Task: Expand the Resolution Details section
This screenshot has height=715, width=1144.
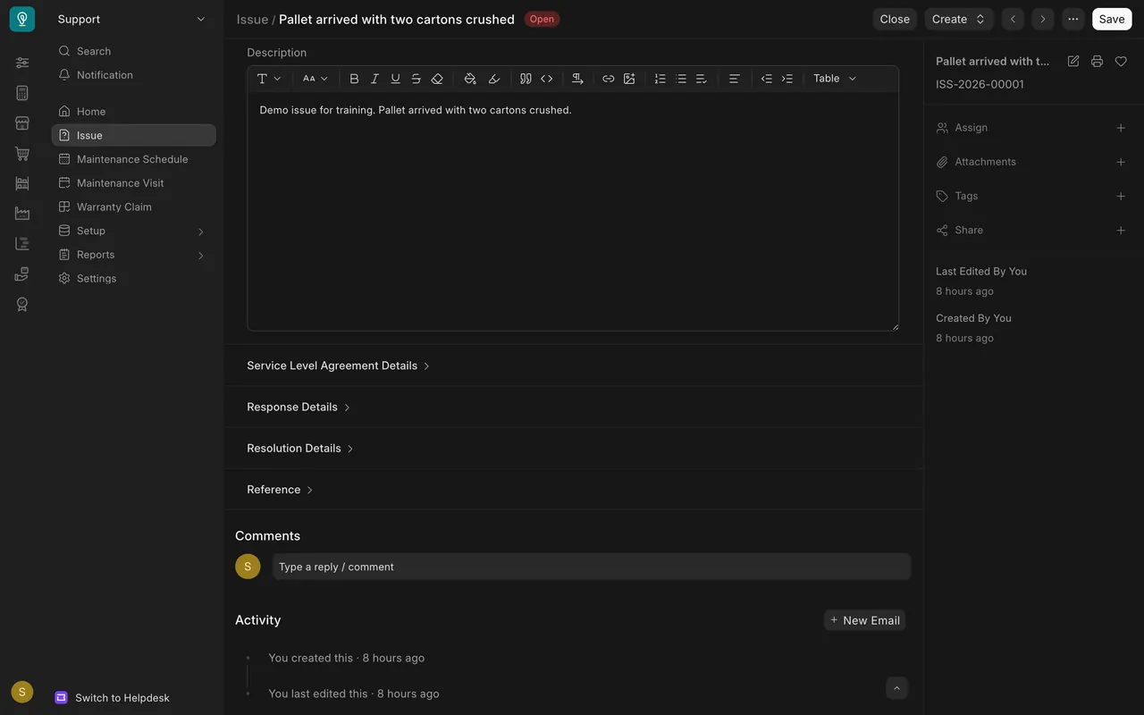Action: pyautogui.click(x=300, y=448)
